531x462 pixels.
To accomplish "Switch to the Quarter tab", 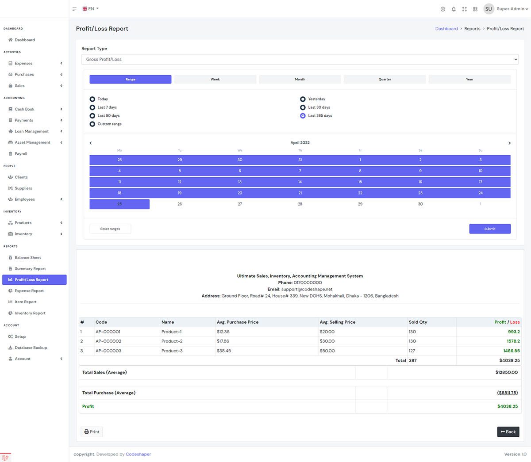I will (x=385, y=80).
